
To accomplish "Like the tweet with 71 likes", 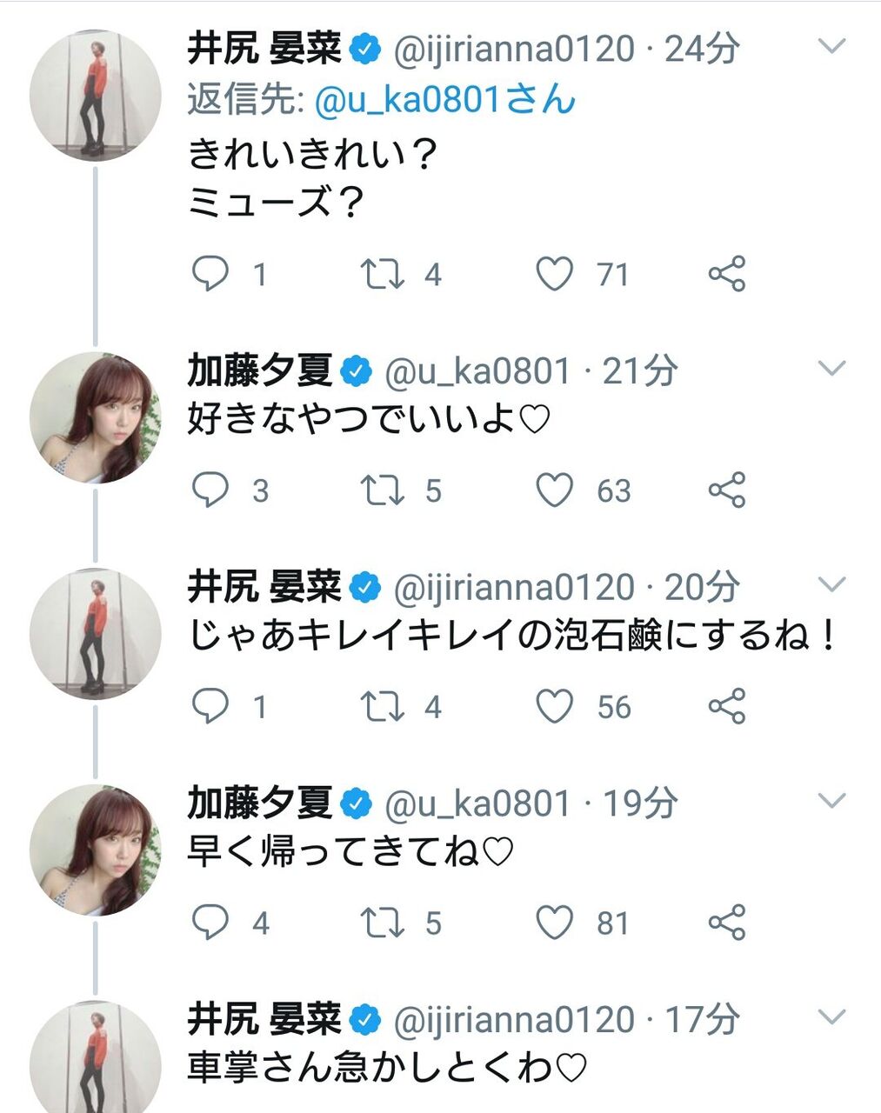I will (x=554, y=275).
